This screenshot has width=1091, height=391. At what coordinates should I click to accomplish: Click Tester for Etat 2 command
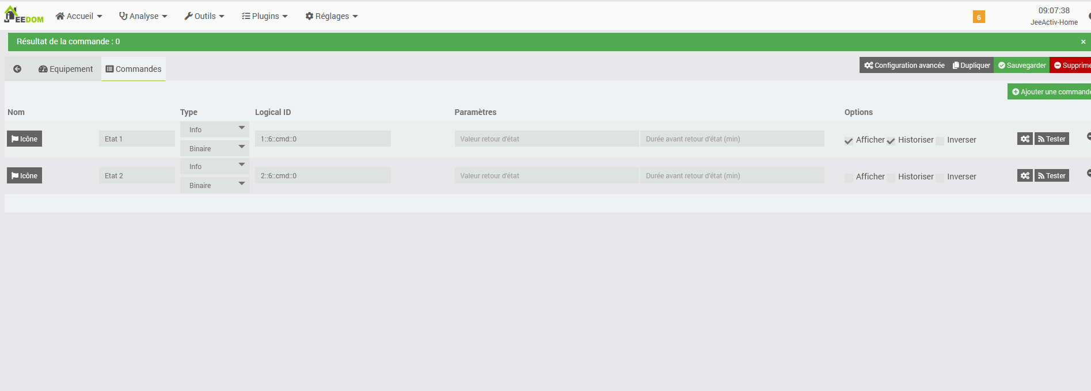click(x=1052, y=175)
